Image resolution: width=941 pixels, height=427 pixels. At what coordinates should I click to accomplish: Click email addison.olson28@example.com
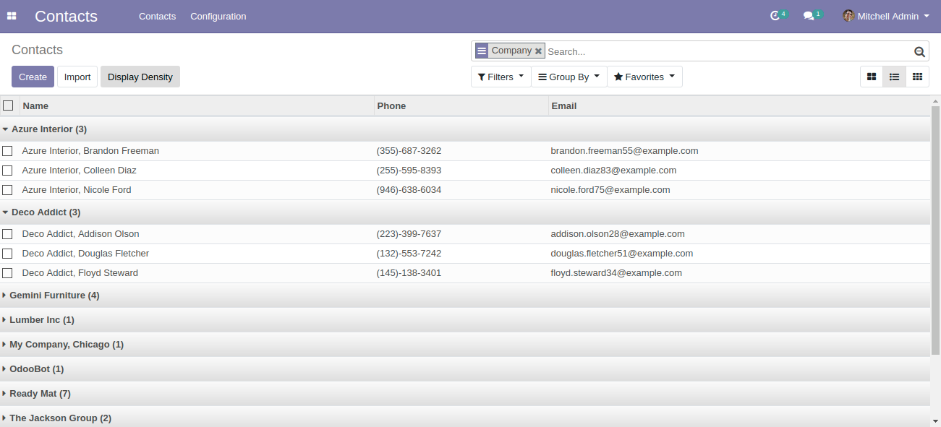pos(618,234)
